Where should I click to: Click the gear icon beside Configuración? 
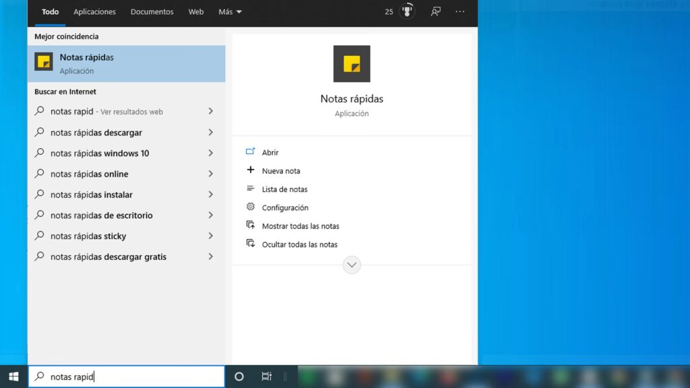[x=251, y=207]
